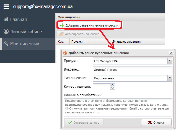Screen dimensions: 176x130
Task: Open Личный кабинет sidebar item
Action: [27, 32]
